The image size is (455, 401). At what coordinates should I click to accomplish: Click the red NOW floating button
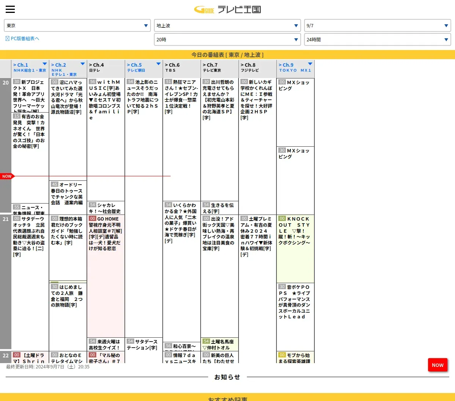[x=438, y=365]
